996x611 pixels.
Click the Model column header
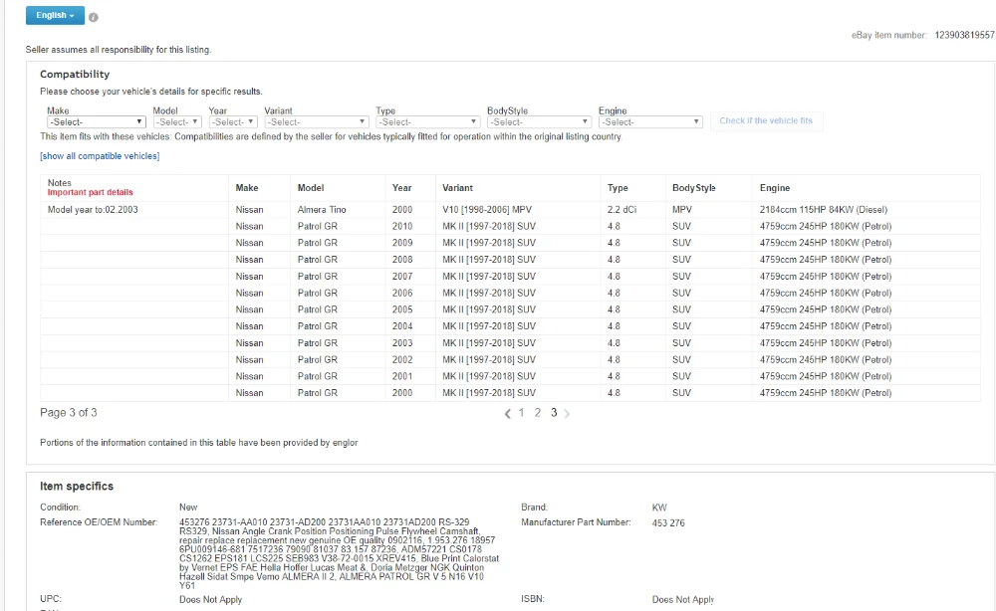(x=311, y=188)
